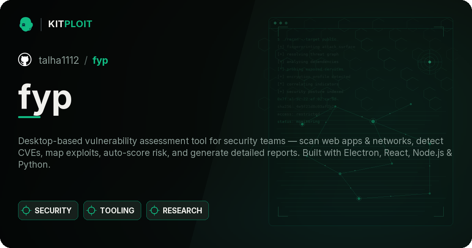Click the three window dots in terminal graphic
This screenshot has height=248, width=472.
point(280,23)
